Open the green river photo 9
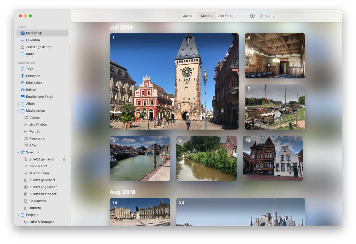 click(206, 158)
